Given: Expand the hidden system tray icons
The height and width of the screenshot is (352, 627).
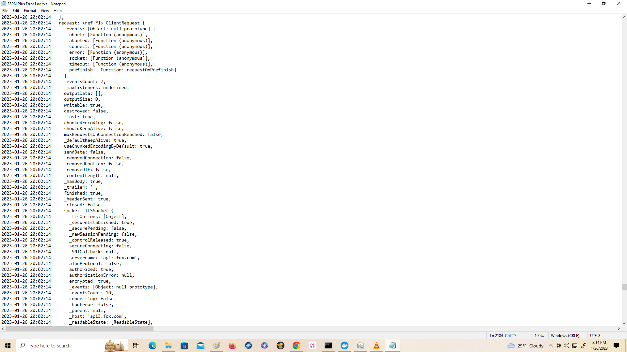Looking at the screenshot, I should click(551, 345).
